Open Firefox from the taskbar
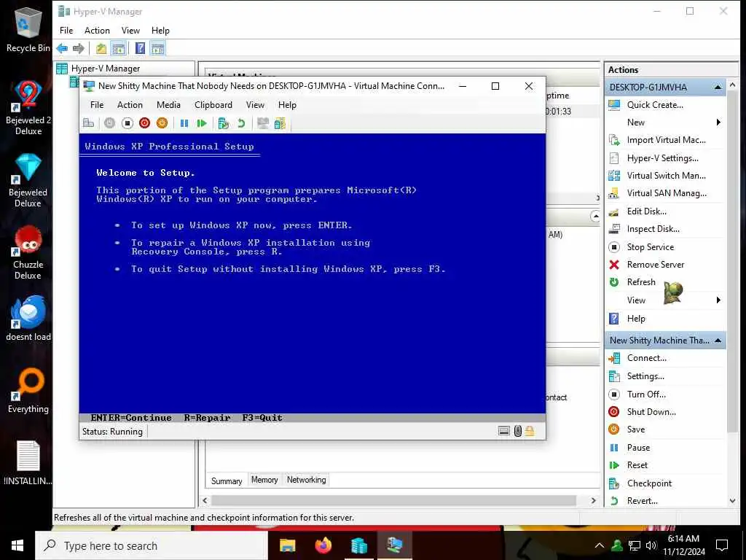 tap(323, 545)
